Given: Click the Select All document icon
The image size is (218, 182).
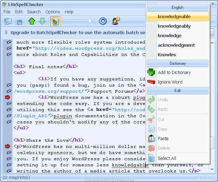Looking at the screenshot, I should (151, 158).
